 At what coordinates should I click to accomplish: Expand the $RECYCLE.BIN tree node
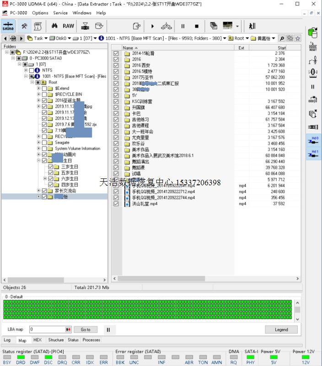(39, 94)
